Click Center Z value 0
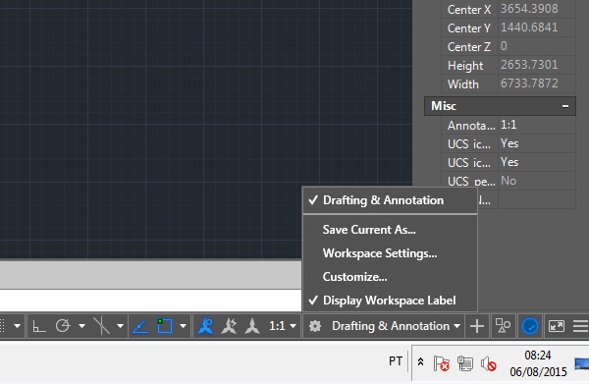Viewport: 589px width, 384px height. (x=536, y=46)
